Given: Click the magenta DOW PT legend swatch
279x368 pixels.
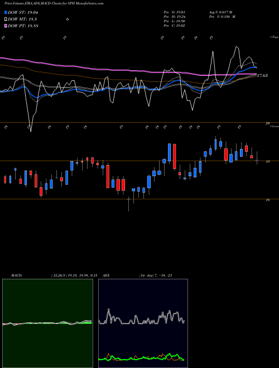Looking at the screenshot, I should 6,26.
